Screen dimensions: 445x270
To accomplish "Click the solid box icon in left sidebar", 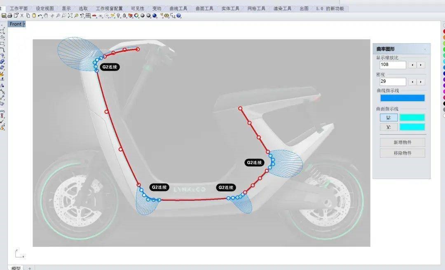I will point(2,67).
